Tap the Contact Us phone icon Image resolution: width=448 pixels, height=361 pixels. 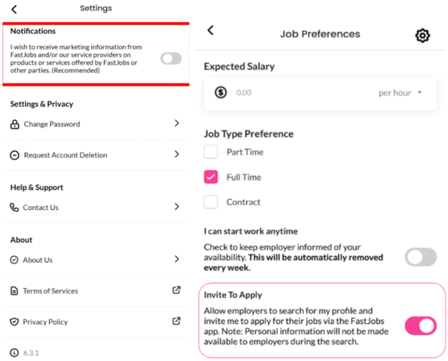point(14,207)
